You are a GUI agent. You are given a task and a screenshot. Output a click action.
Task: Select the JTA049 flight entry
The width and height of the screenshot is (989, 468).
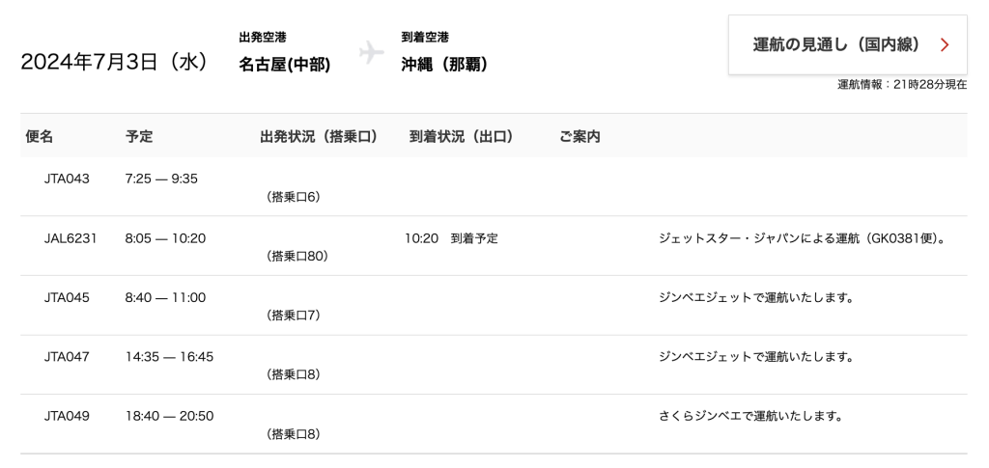point(67,416)
